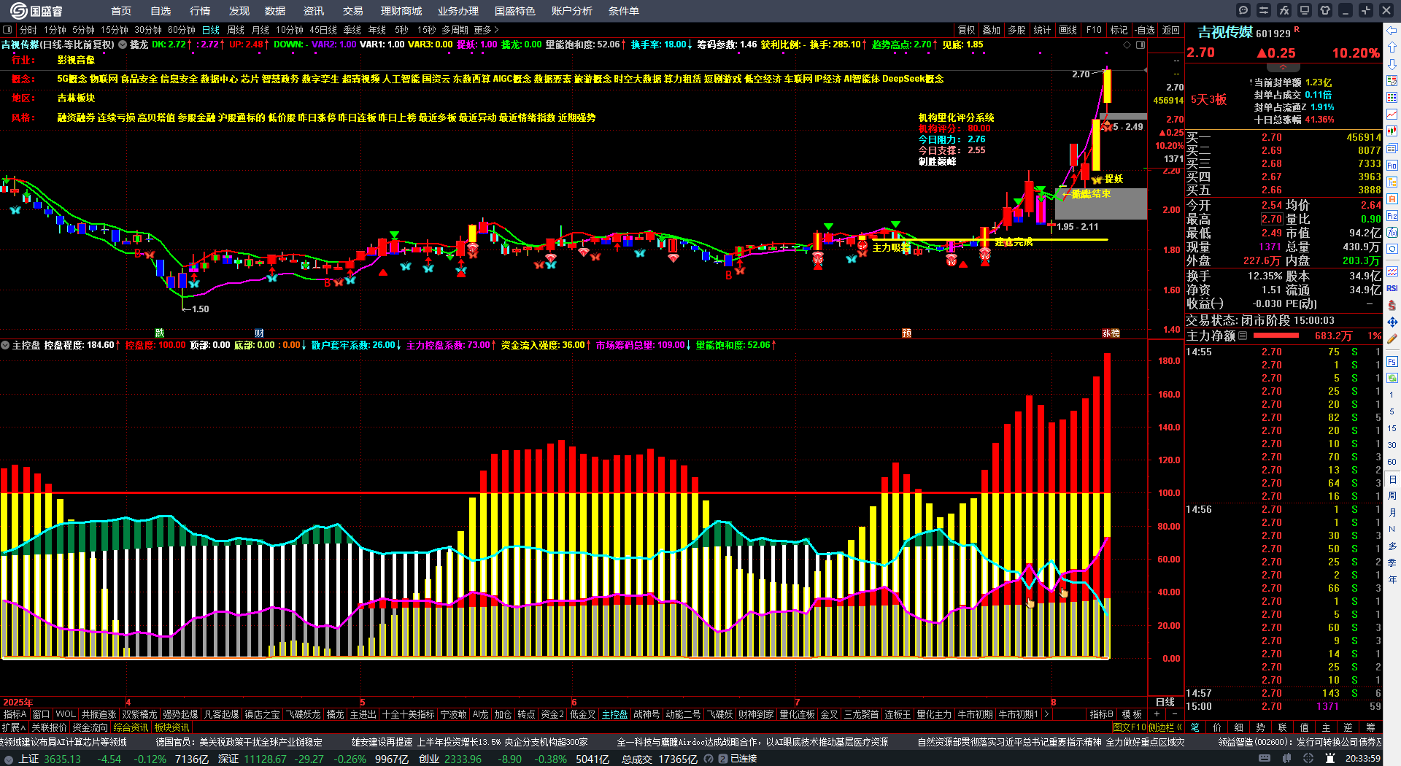Open the 资讯 menu
This screenshot has height=766, width=1401.
coord(314,11)
